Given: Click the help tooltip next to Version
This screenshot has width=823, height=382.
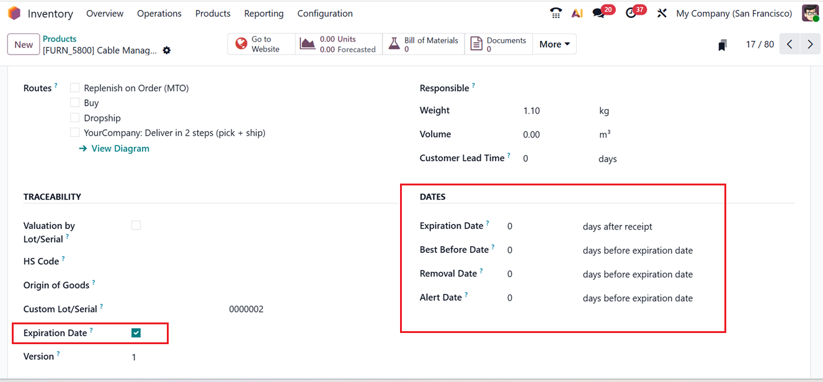Looking at the screenshot, I should (58, 353).
